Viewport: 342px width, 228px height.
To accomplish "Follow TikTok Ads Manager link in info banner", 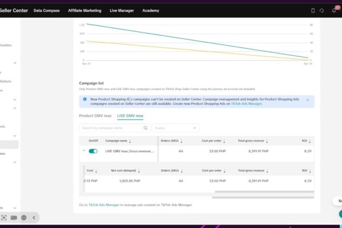I will point(246,104).
